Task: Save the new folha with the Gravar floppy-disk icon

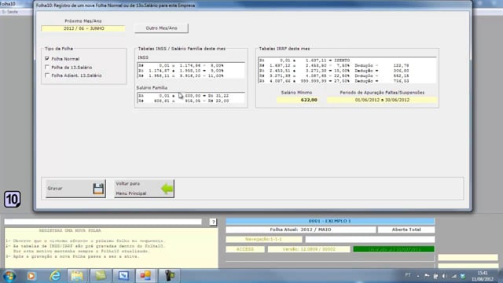Action: coord(98,189)
